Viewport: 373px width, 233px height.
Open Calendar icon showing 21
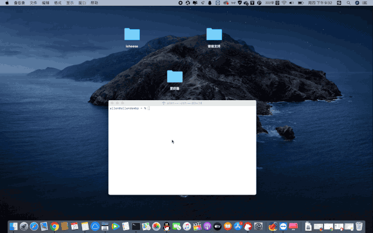[75, 227]
